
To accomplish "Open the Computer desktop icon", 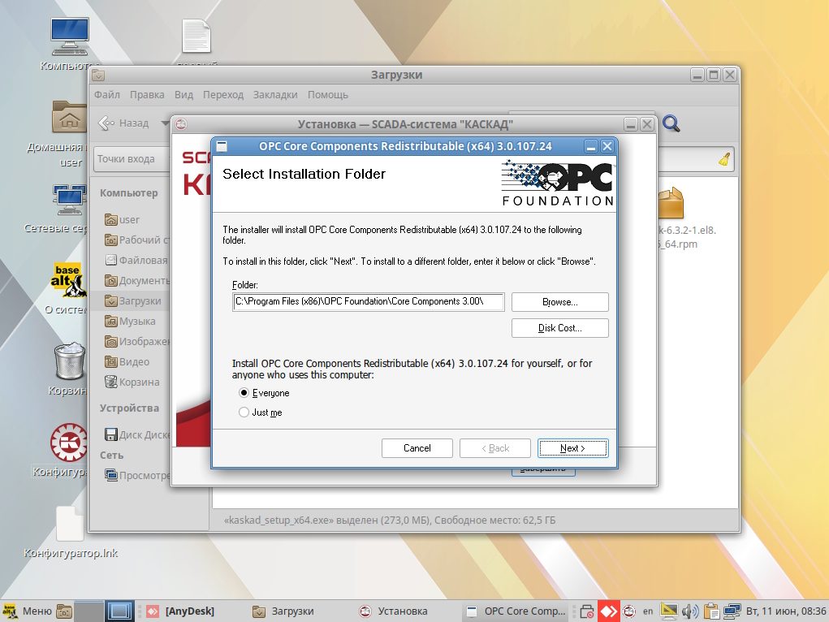I will tap(69, 38).
